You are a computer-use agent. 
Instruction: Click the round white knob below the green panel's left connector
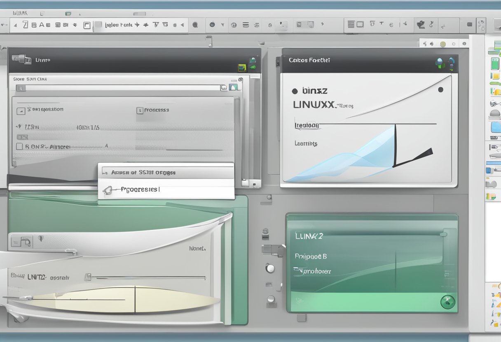click(x=270, y=268)
